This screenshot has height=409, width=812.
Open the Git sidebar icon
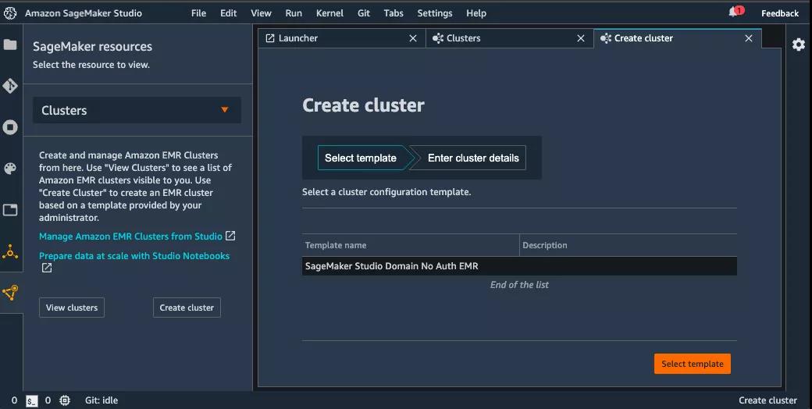10,86
